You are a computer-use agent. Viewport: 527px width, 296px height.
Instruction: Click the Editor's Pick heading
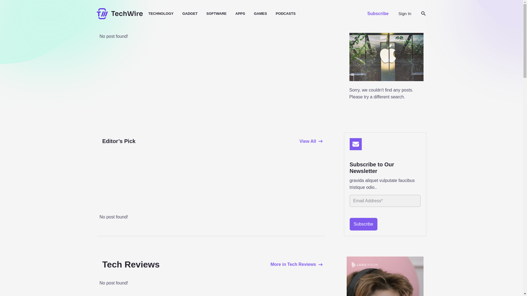(119, 141)
